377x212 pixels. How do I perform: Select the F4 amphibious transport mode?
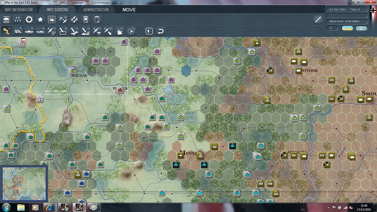[x=40, y=31]
